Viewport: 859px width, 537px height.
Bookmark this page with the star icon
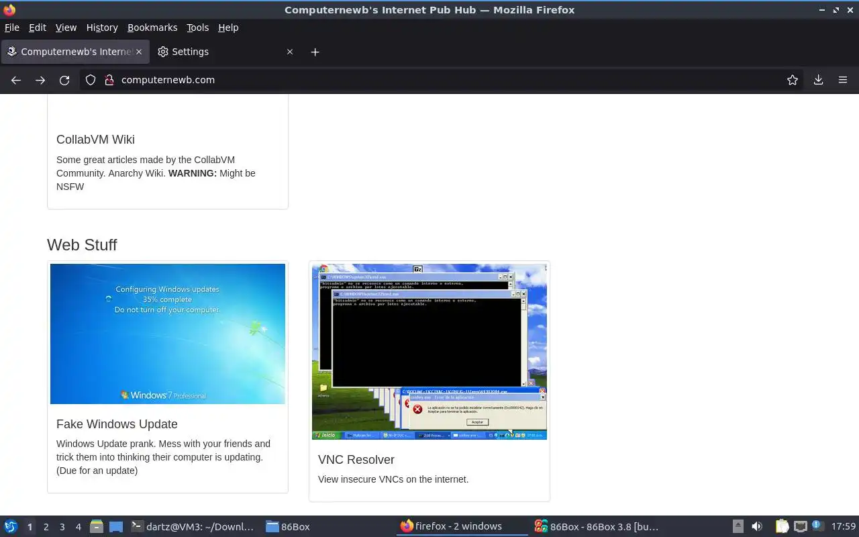(793, 80)
